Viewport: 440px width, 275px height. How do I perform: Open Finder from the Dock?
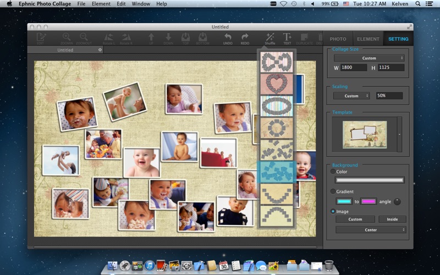[112, 265]
